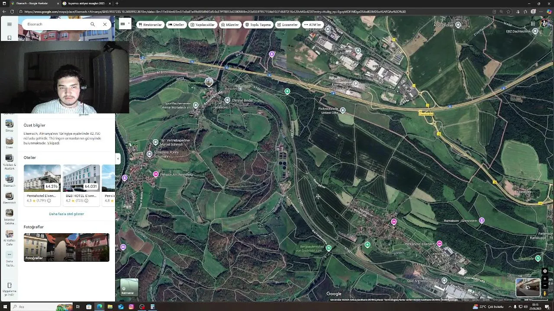Filter map by Restoranlar

click(x=150, y=25)
